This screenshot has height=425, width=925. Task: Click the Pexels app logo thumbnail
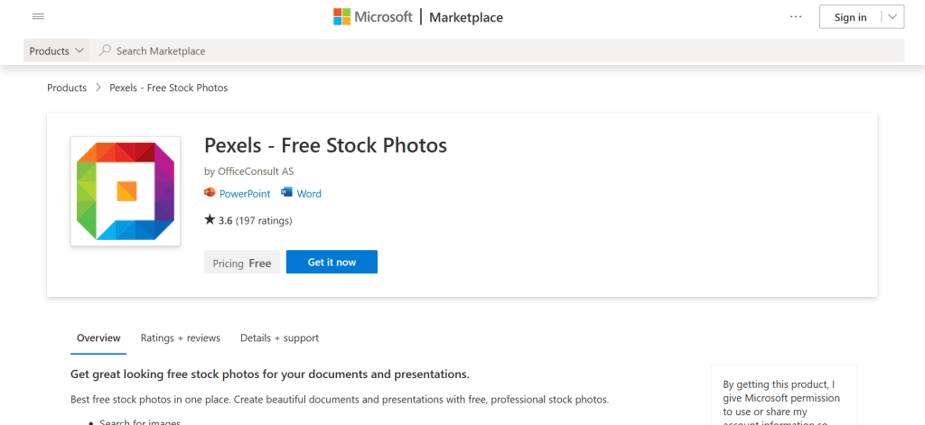point(126,191)
